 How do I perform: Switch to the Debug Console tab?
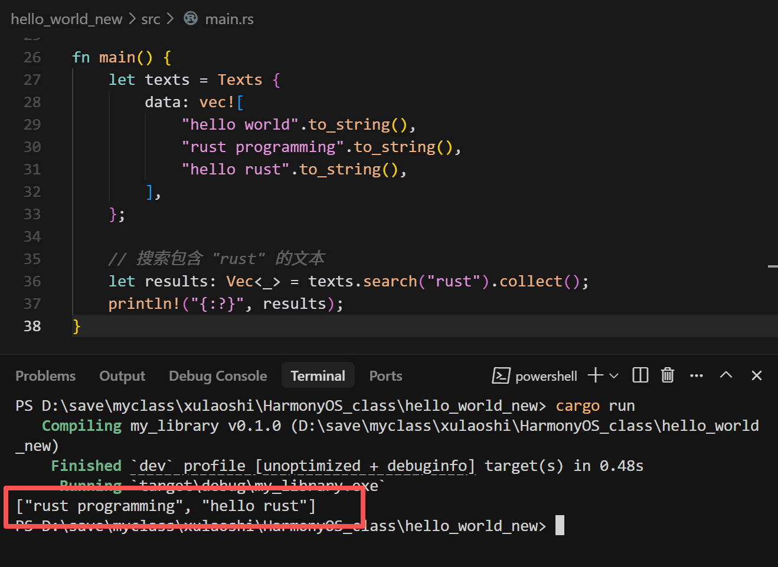tap(218, 376)
